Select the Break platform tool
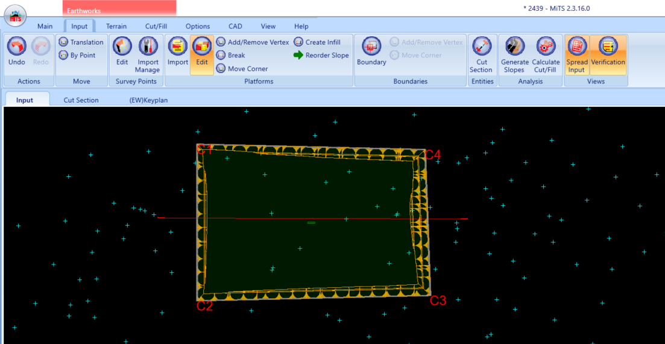Viewport: 665px width, 344px height. click(231, 55)
